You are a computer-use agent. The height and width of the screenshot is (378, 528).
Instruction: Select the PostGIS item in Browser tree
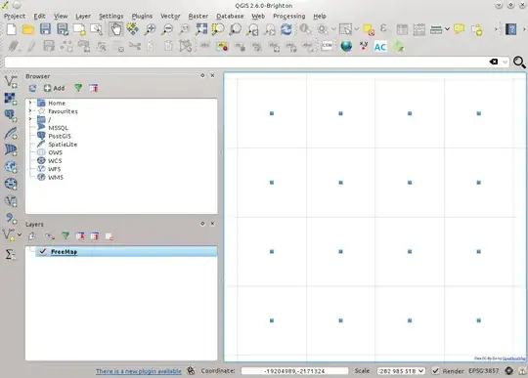click(x=60, y=136)
